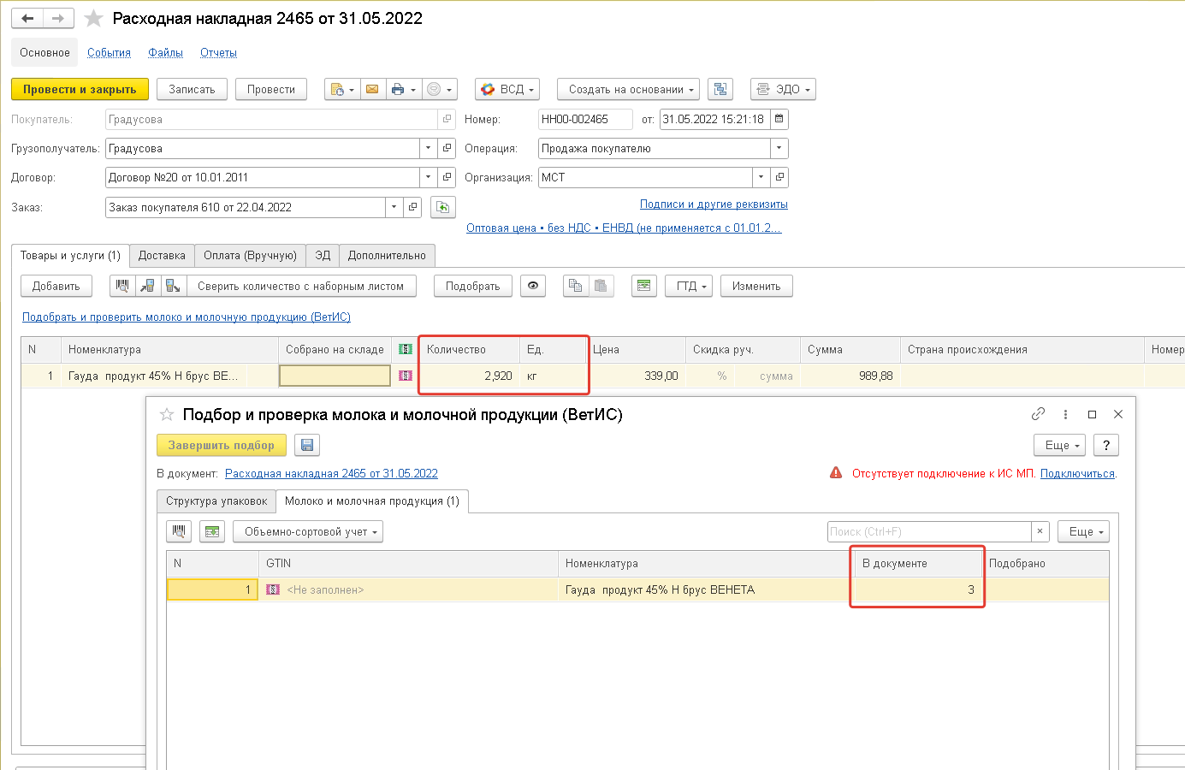Click the data terminal load icon in the goods toolbar
The image size is (1185, 770).
[x=148, y=286]
